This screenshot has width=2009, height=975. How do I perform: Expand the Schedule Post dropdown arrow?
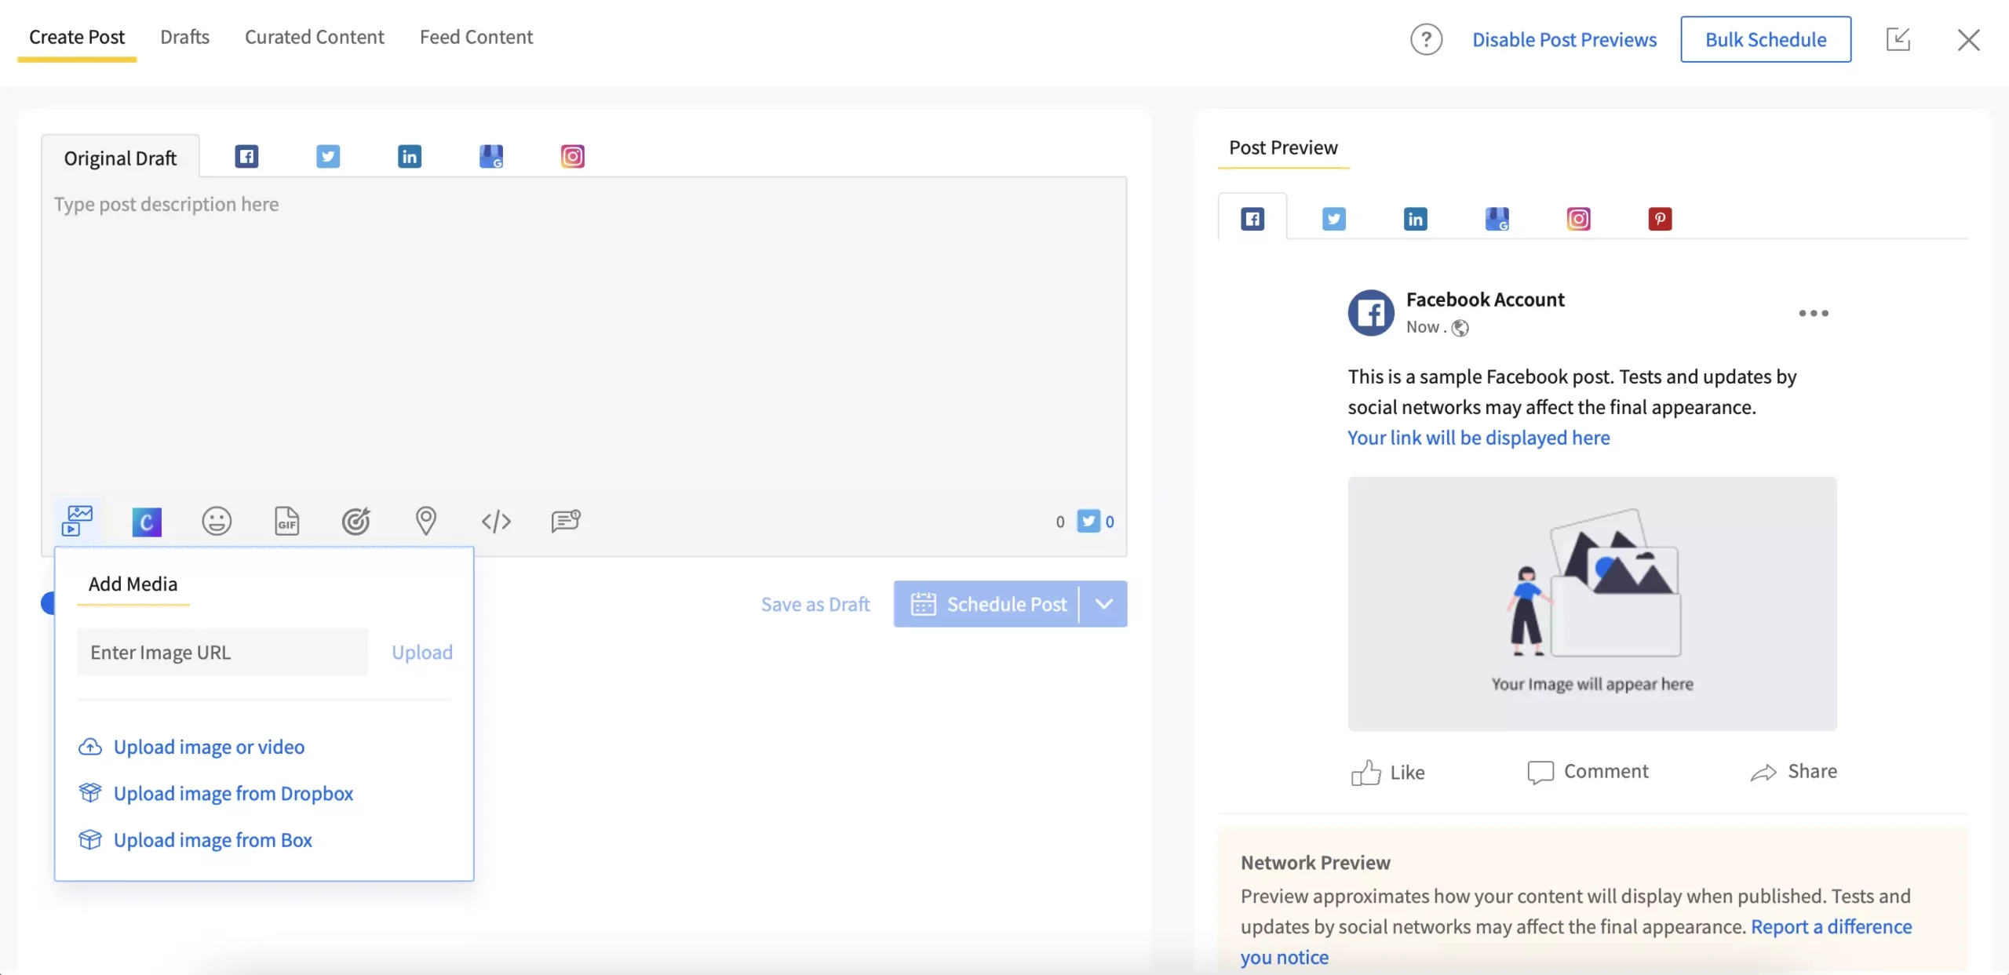click(1103, 604)
